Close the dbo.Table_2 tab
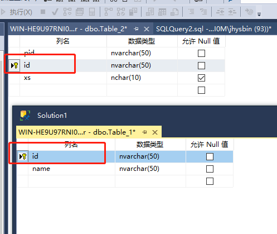 [147, 29]
